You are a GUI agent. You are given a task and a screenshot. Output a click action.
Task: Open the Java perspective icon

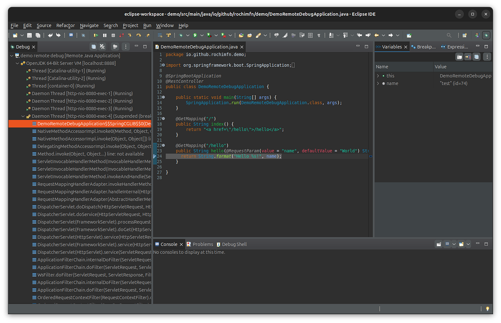pyautogui.click(x=477, y=35)
